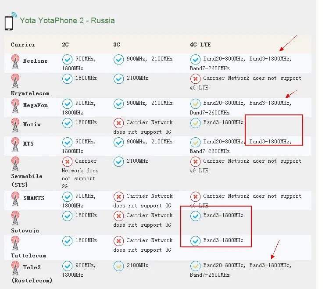Click the Carrier column header
The image size is (336, 289).
coord(23,45)
